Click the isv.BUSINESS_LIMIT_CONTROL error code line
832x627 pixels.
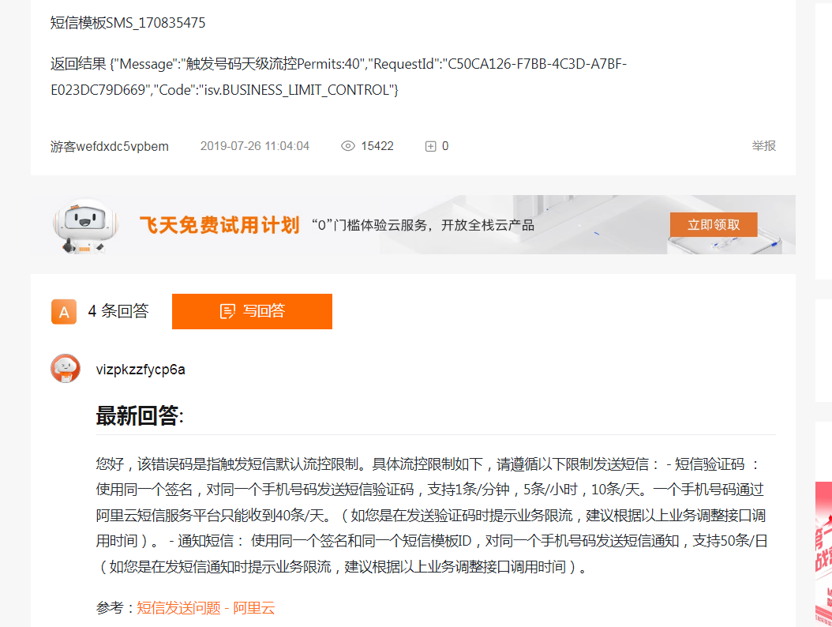point(224,90)
